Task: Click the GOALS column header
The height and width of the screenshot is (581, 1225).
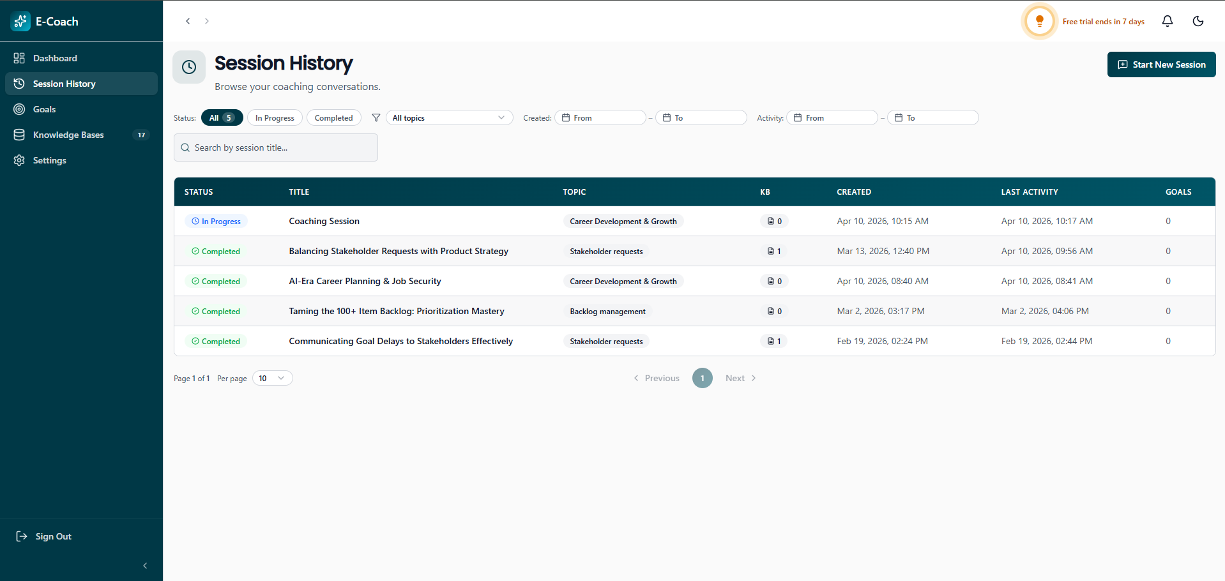Action: [1178, 192]
